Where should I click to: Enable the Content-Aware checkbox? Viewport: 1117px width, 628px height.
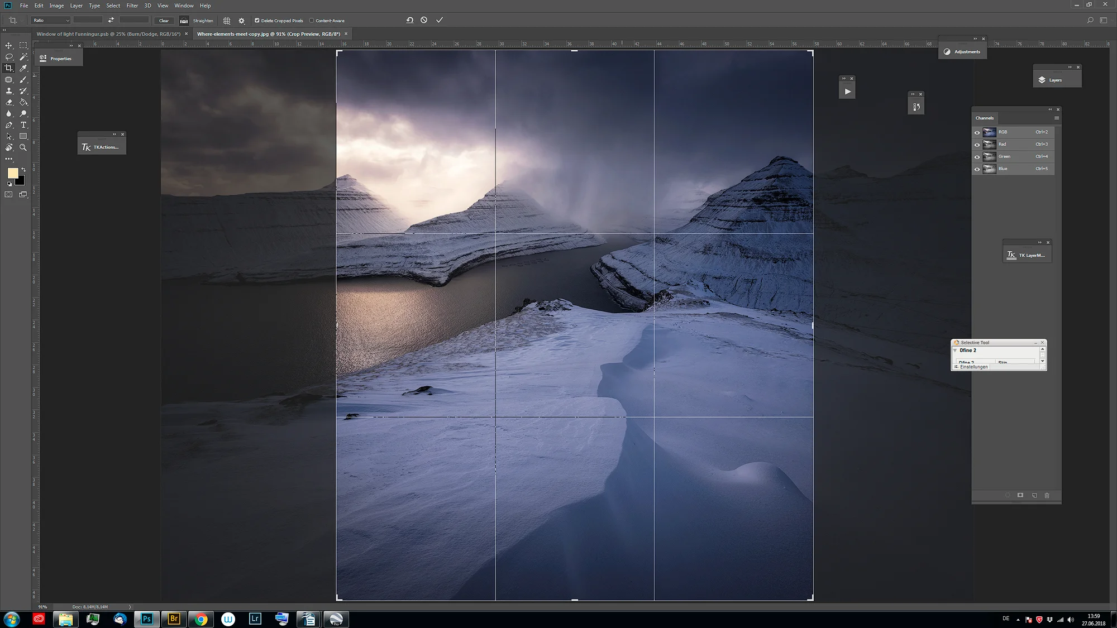tap(312, 21)
